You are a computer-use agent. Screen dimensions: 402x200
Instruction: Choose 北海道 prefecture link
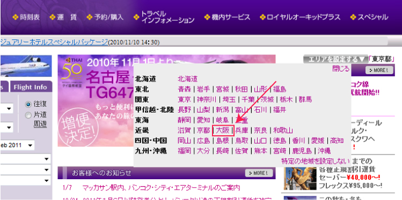(x=188, y=79)
